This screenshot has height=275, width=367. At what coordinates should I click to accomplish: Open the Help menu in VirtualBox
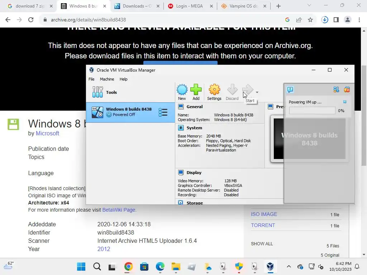click(x=123, y=79)
